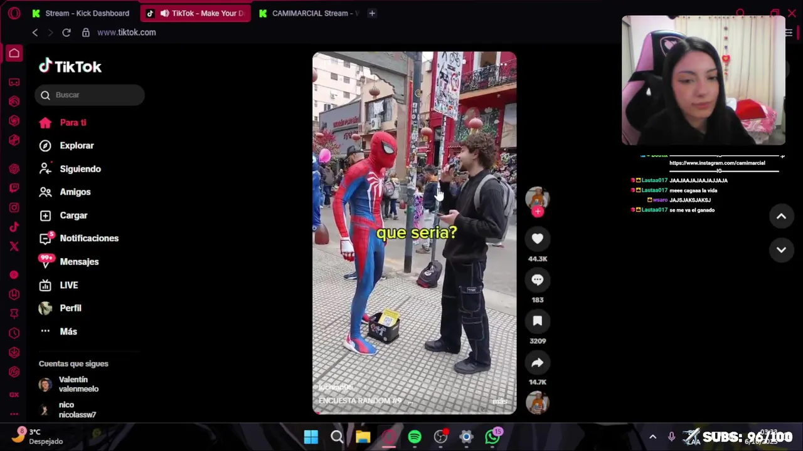Save the video with the bookmark icon
The width and height of the screenshot is (803, 451).
(538, 321)
